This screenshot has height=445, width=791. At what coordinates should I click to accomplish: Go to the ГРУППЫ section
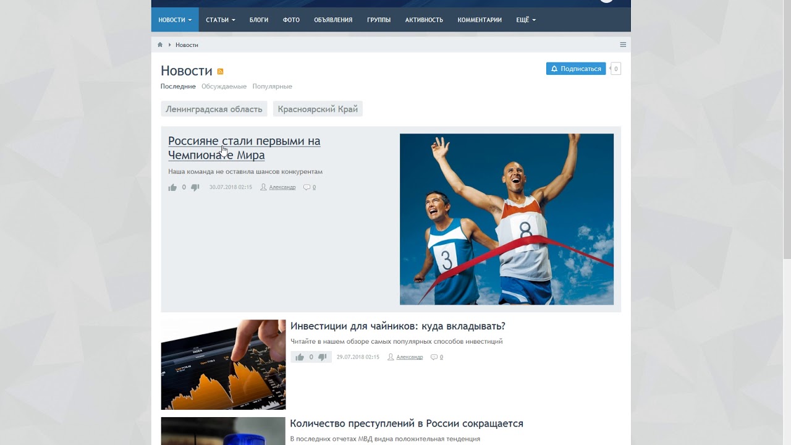[379, 20]
